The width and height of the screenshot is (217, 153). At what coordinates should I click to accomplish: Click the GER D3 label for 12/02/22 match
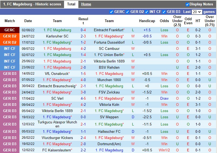click(10, 150)
